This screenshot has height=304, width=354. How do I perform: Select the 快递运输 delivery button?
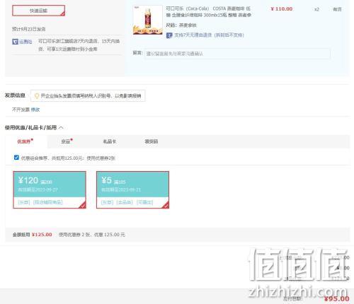coord(39,11)
